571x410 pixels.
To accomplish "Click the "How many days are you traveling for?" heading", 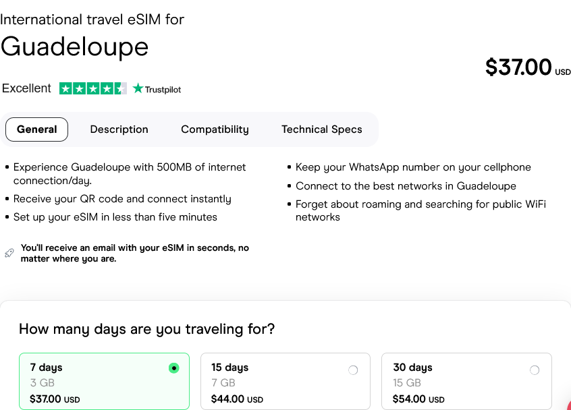I will [x=146, y=329].
